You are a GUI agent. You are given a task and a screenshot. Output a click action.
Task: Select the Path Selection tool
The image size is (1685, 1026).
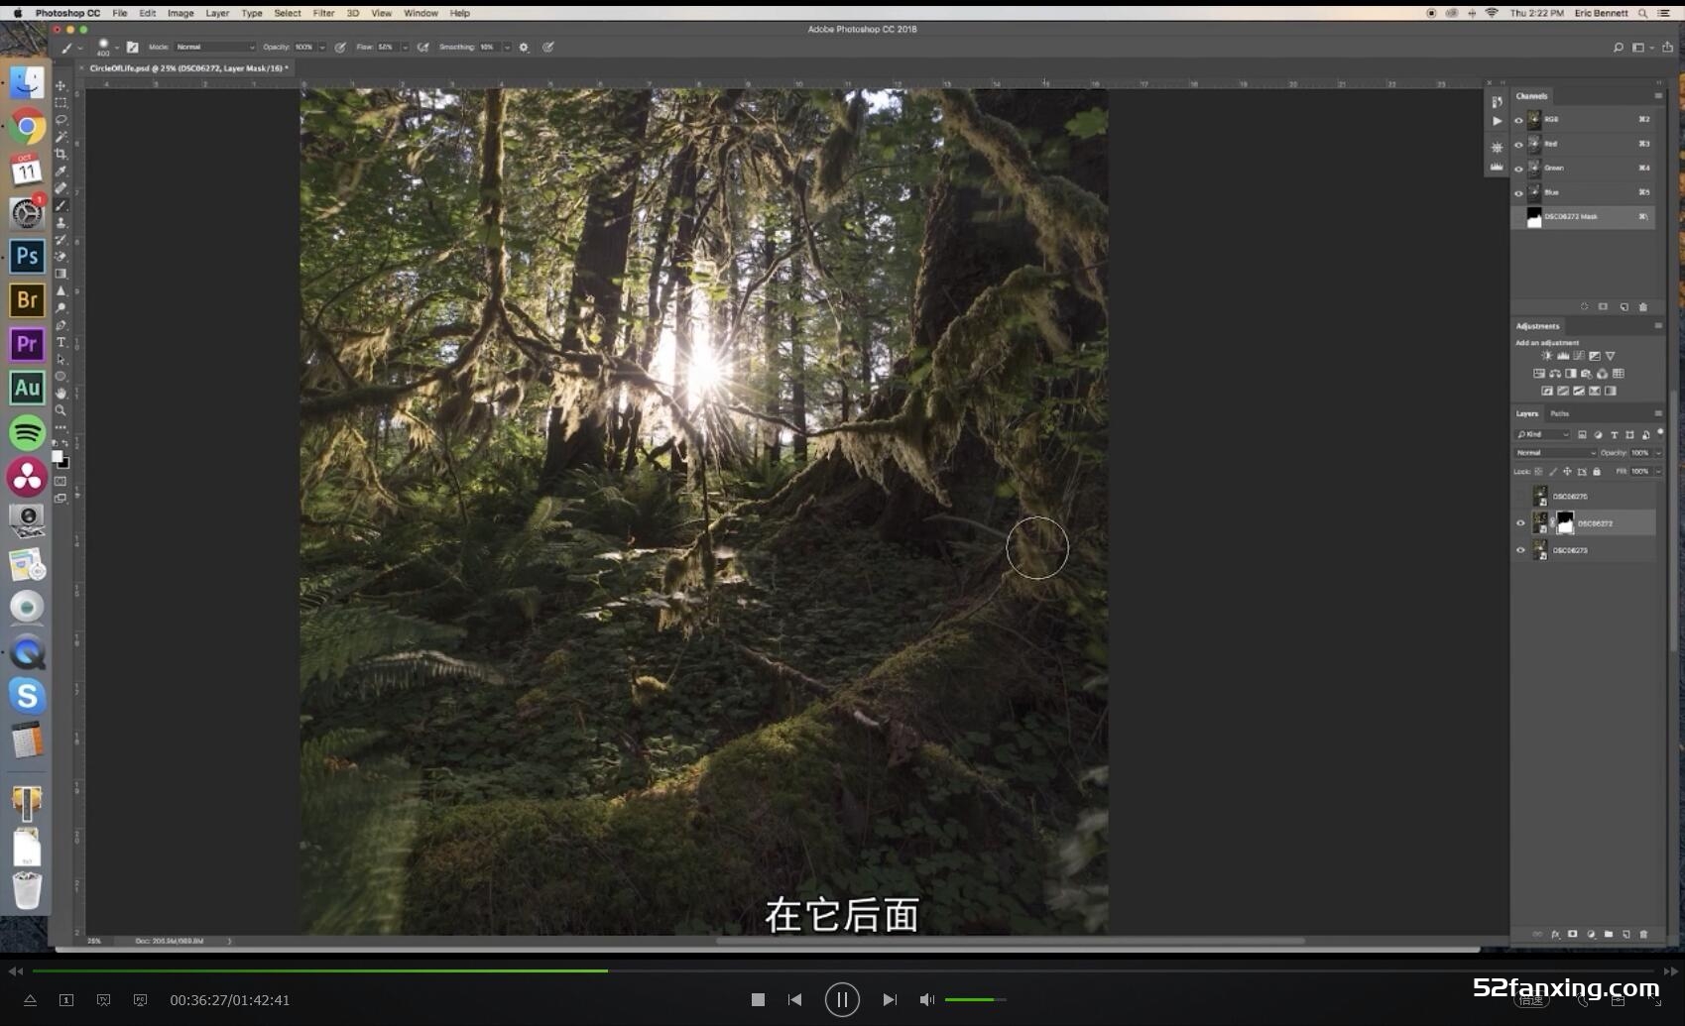pyautogui.click(x=60, y=359)
